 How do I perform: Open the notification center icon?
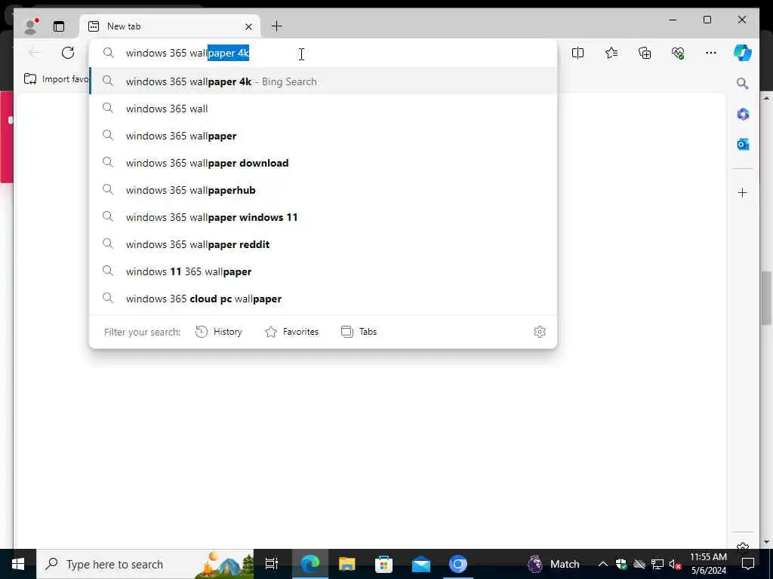pos(748,564)
